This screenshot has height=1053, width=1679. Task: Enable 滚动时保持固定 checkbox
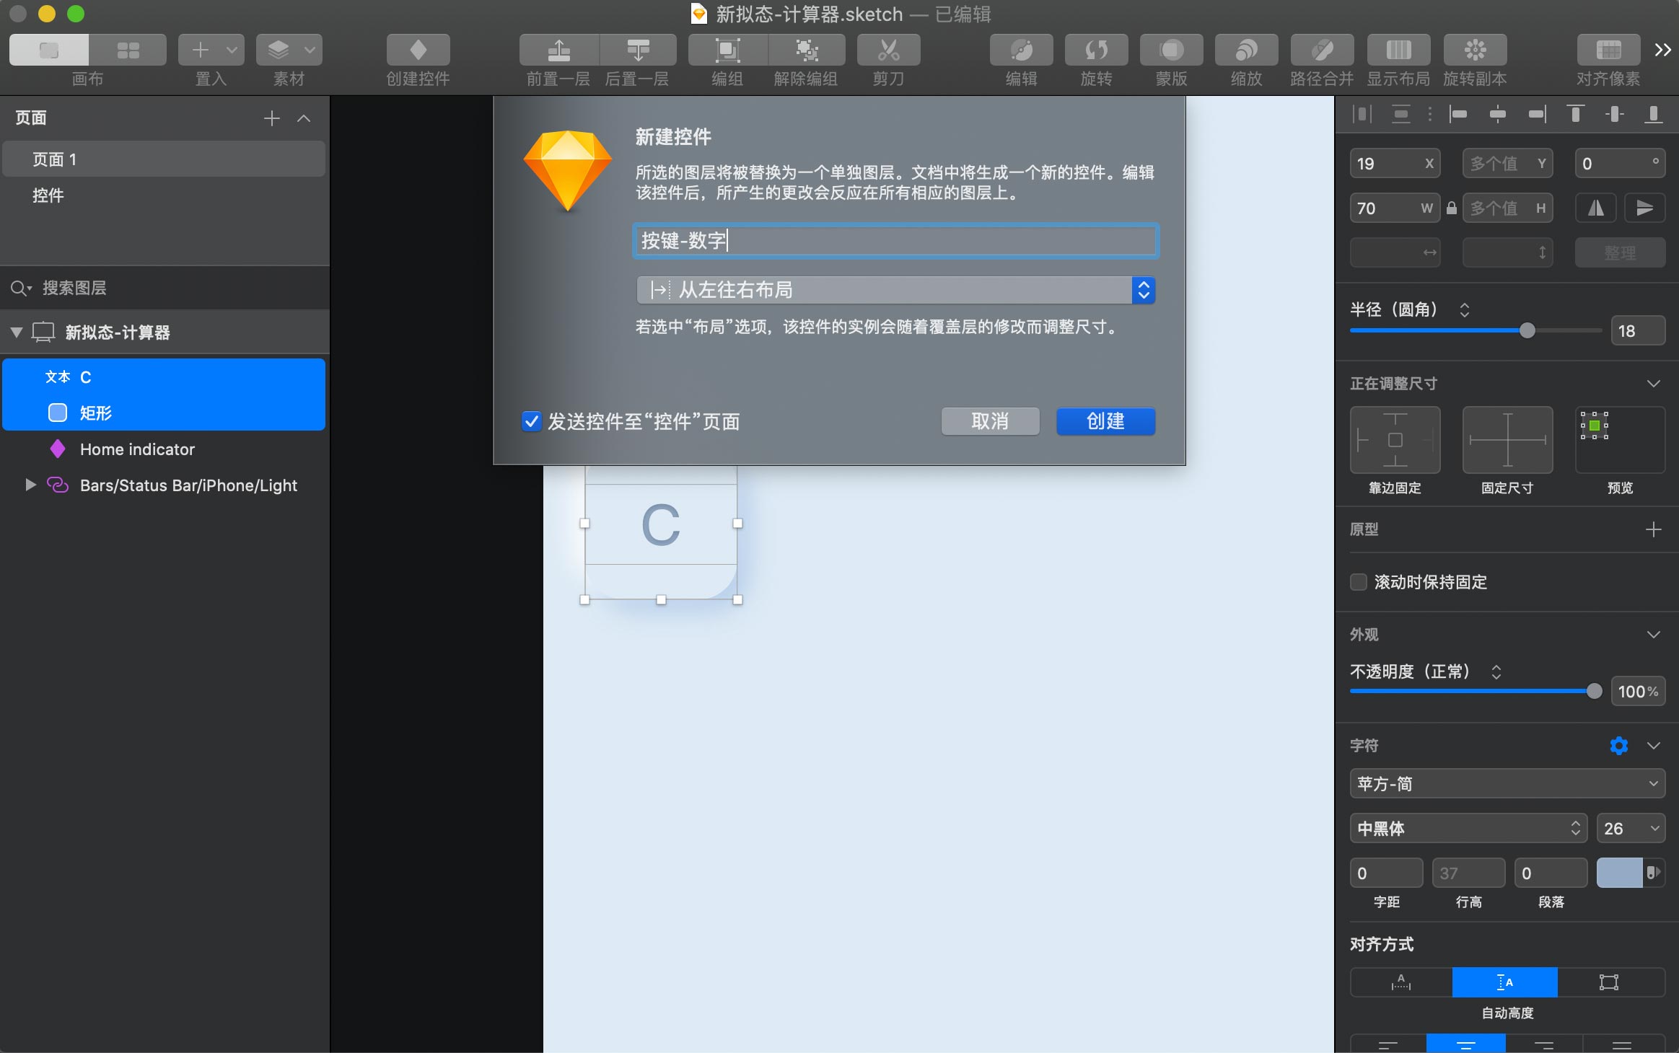coord(1359,582)
